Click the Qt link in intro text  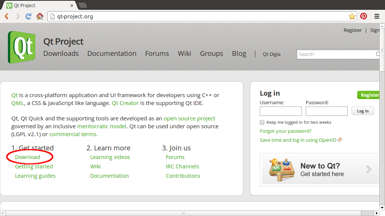tap(15, 95)
